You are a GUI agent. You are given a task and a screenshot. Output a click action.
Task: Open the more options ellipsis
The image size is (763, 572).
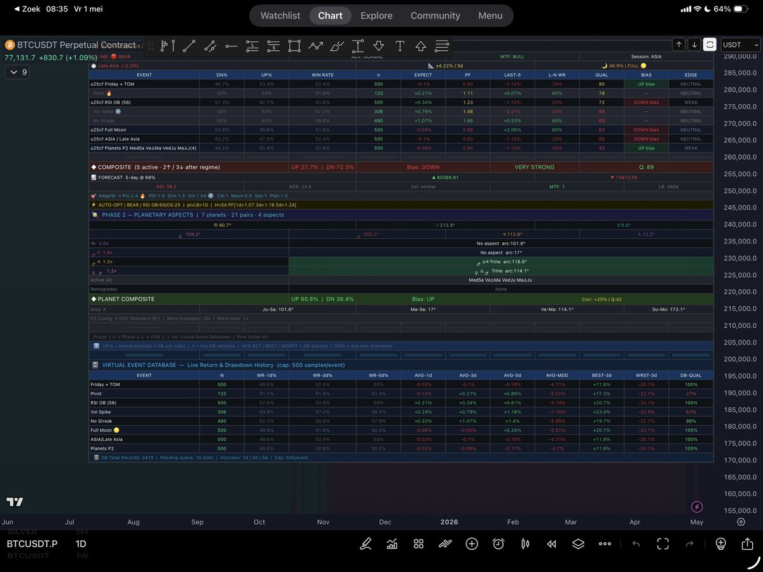coord(605,544)
